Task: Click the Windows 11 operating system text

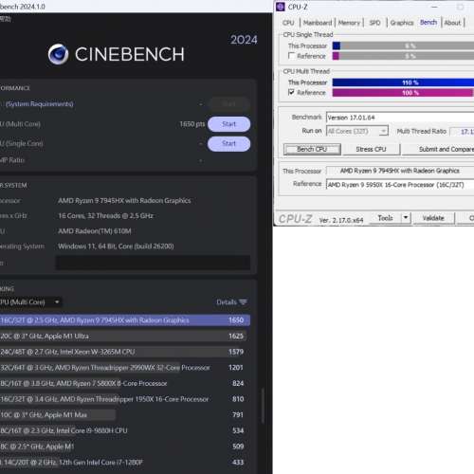Action: click(116, 246)
